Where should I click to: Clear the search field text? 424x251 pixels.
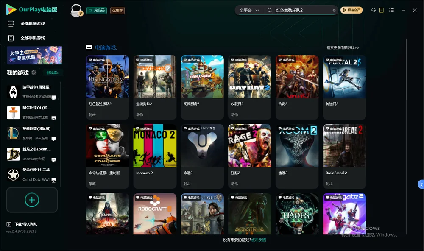click(x=334, y=11)
